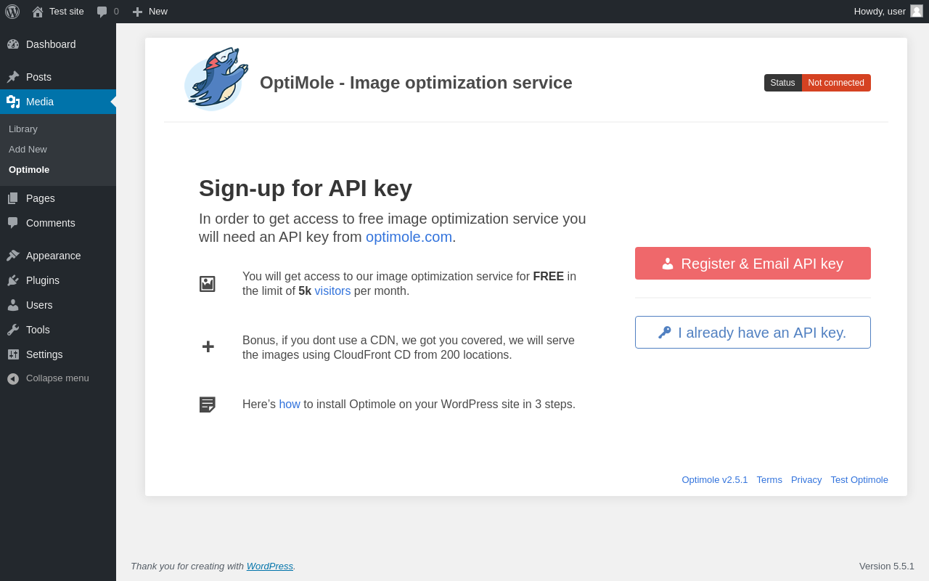Follow the optimole.com link
This screenshot has height=581, width=929.
[409, 237]
